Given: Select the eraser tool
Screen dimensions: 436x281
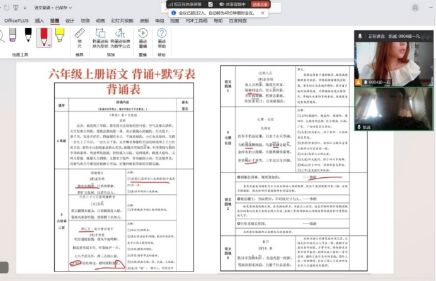Looking at the screenshot, I should pyautogui.click(x=12, y=37).
